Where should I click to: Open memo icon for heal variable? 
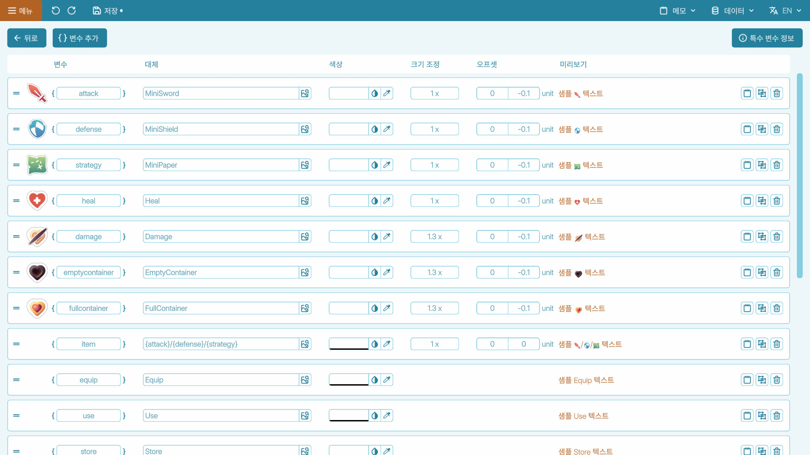click(747, 201)
